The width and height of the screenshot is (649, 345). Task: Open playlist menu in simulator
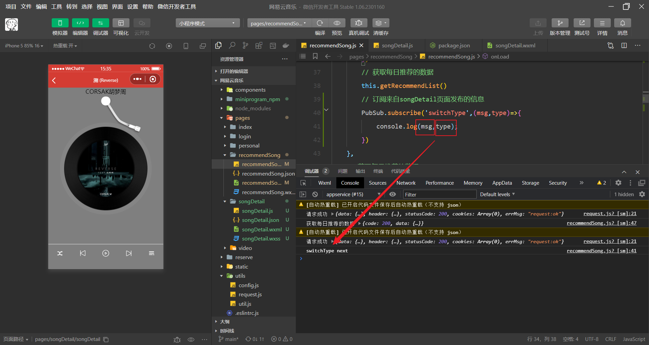pos(152,253)
